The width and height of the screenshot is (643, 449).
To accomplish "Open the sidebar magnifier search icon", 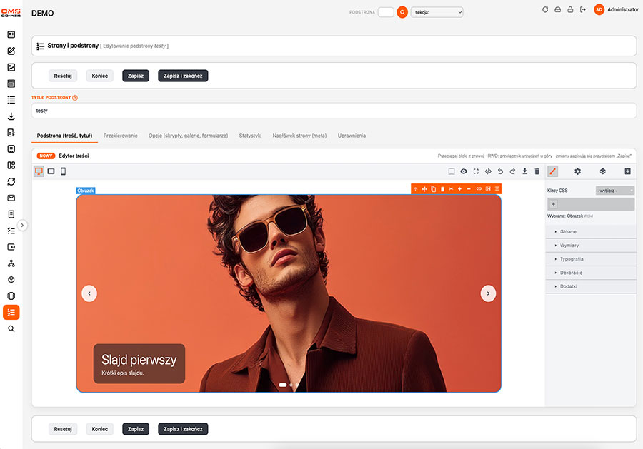I will (11, 328).
